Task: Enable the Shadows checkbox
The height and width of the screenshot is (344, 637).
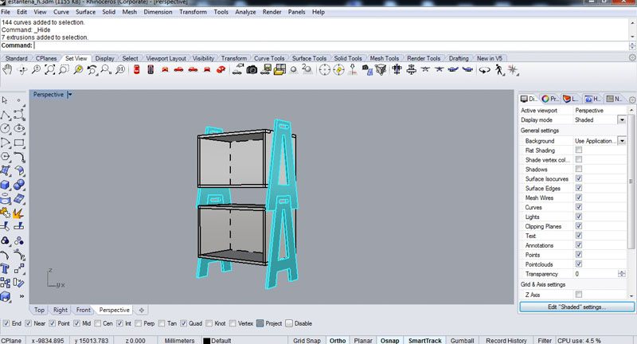Action: 579,169
